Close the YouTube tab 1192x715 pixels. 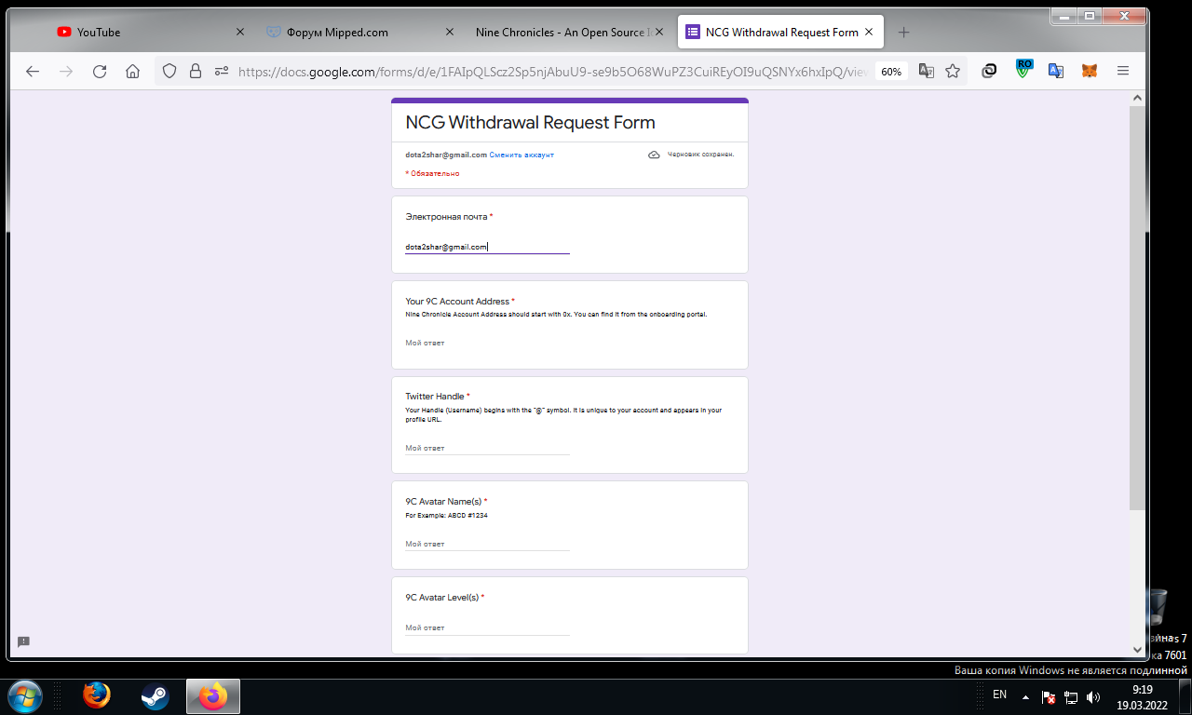point(240,32)
